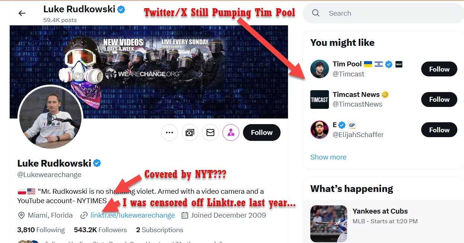Follow Timcast News account

click(439, 100)
